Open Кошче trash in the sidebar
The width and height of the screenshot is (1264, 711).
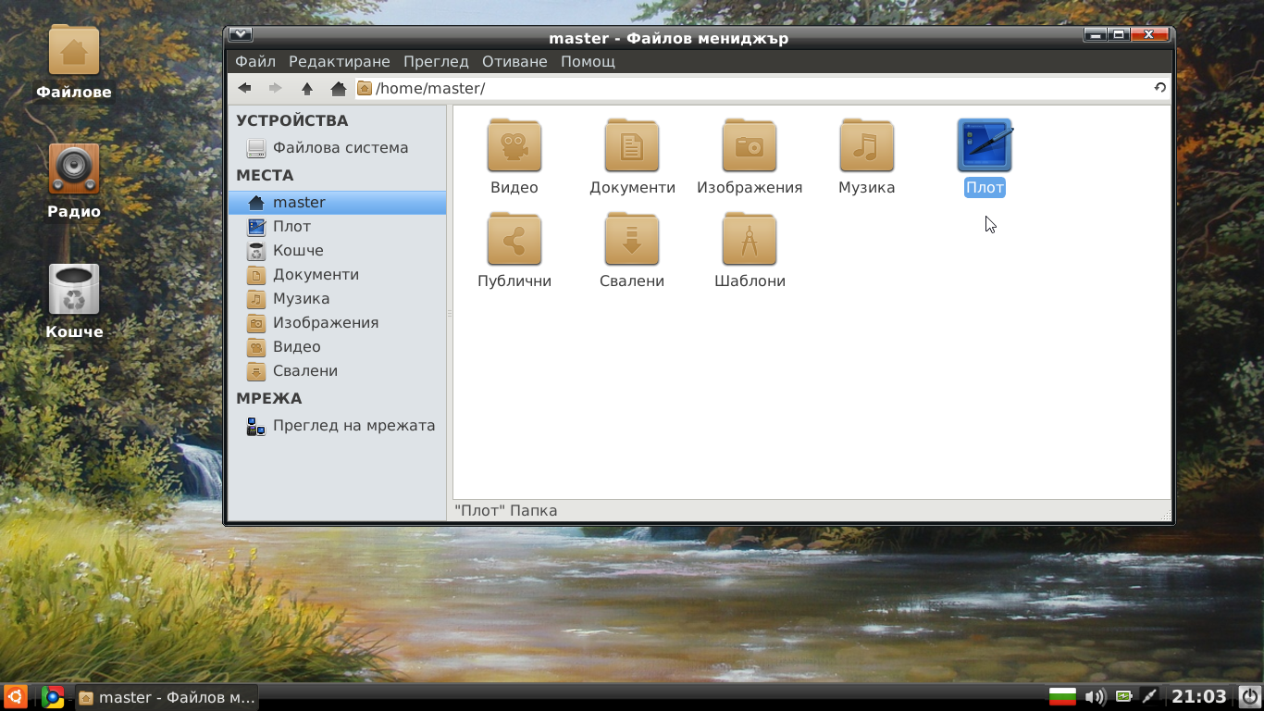point(337,250)
